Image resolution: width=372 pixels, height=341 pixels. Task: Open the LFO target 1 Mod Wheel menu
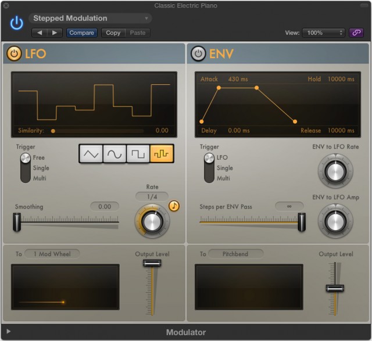52,254
